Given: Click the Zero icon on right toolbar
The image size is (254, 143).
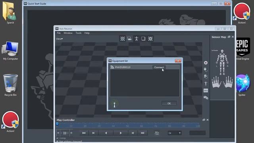Looking at the screenshot, I should pos(206,91).
